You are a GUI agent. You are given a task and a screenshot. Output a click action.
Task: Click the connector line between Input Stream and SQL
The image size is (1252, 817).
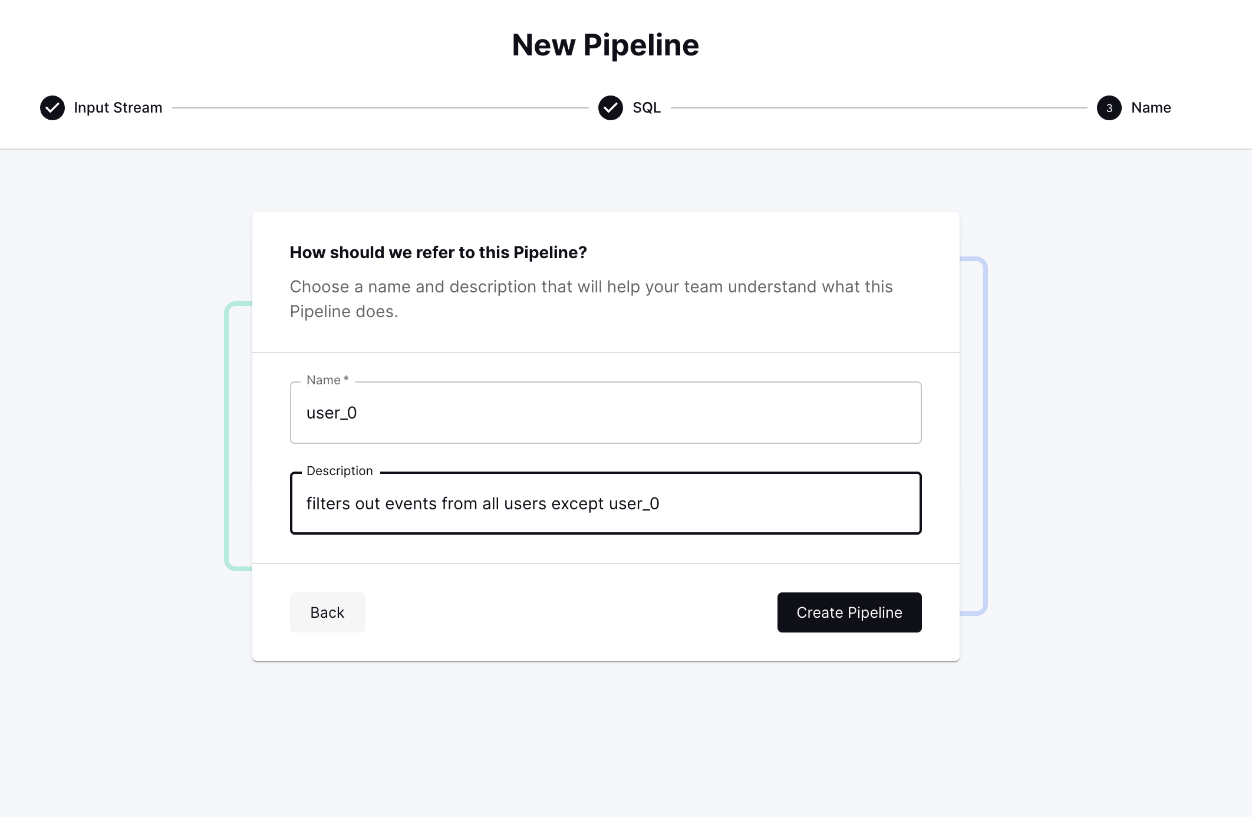click(x=380, y=108)
